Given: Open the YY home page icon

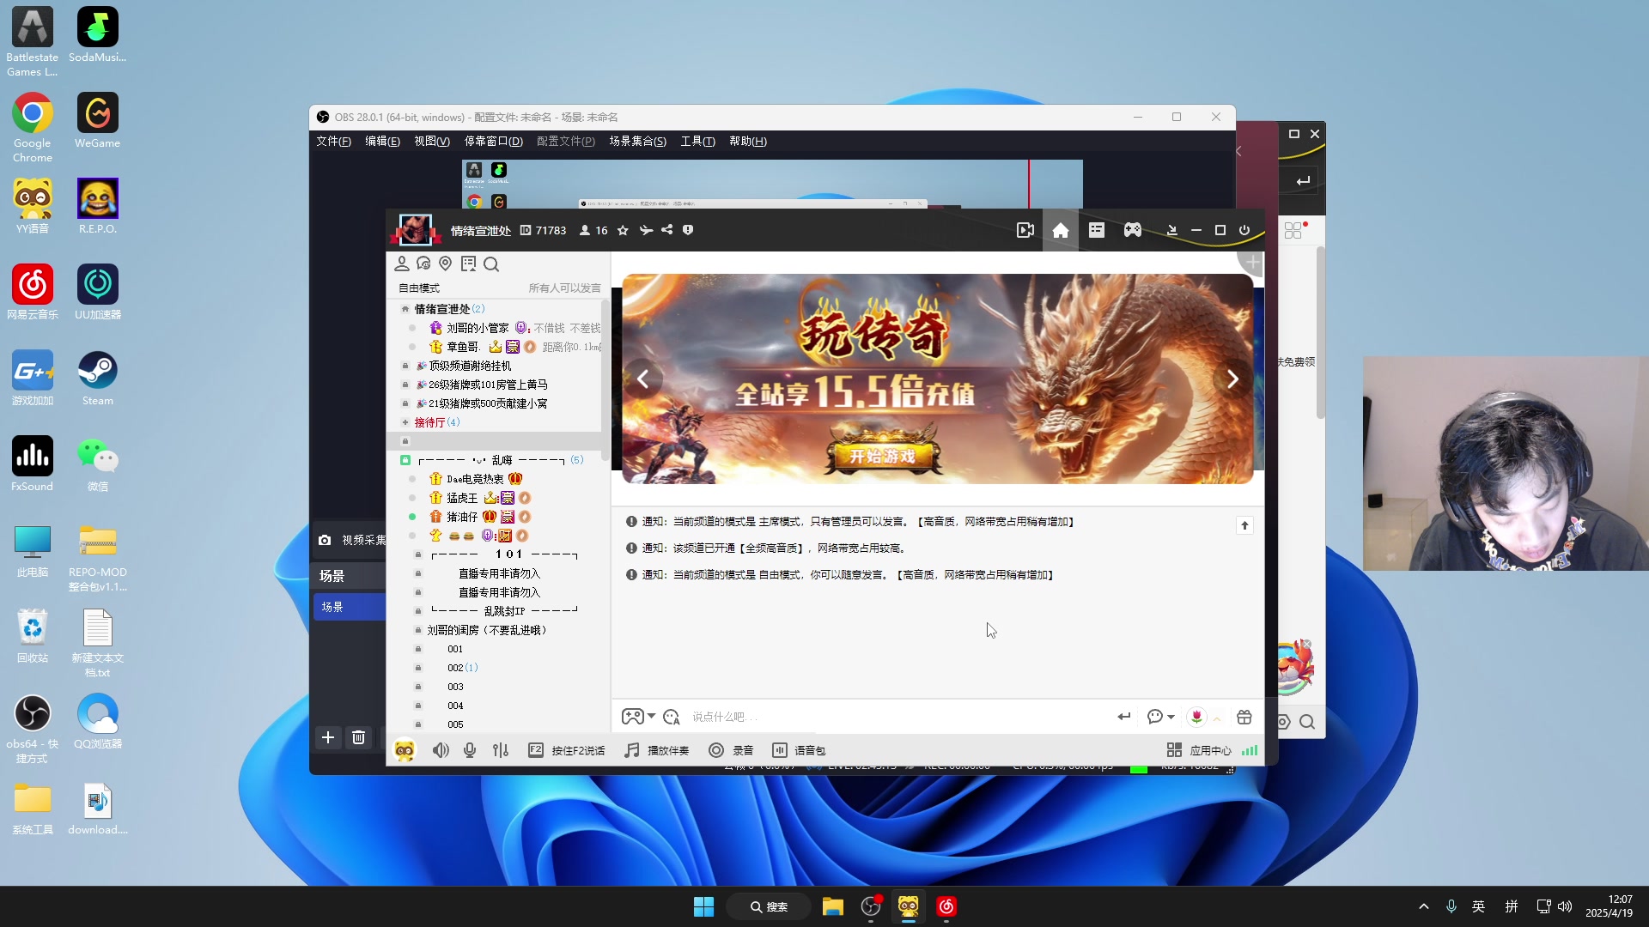Looking at the screenshot, I should [1061, 230].
